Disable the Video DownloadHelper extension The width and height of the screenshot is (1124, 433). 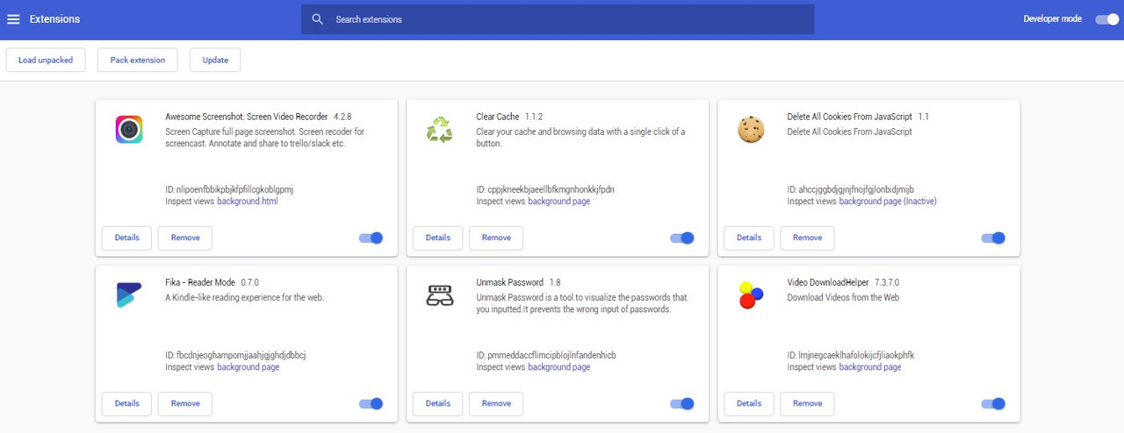pyautogui.click(x=993, y=404)
